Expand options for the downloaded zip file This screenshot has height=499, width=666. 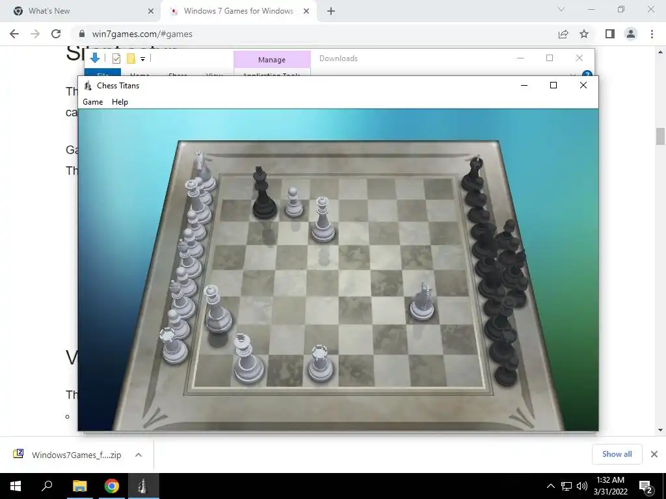pyautogui.click(x=139, y=455)
